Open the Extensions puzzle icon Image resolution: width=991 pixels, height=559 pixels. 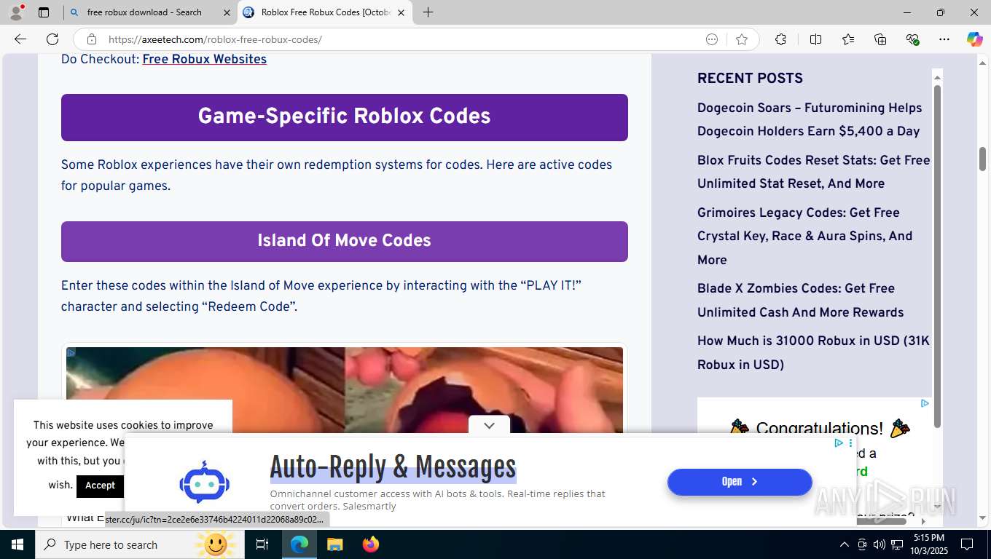click(780, 39)
